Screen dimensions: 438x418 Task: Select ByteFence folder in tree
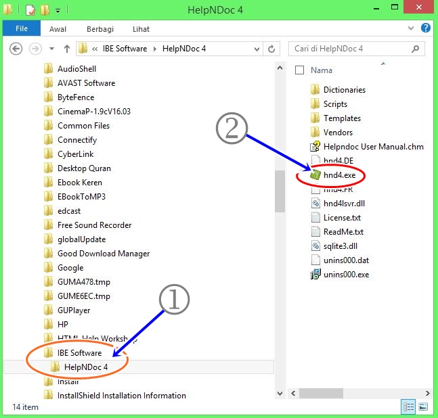coord(69,97)
